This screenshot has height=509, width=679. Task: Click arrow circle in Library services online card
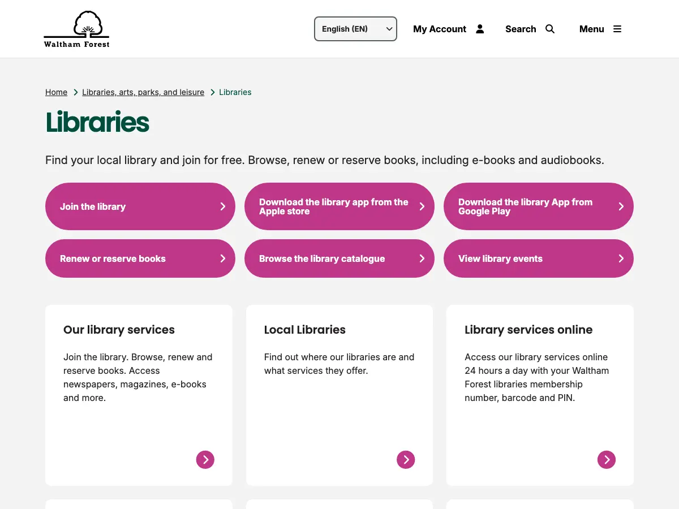click(607, 459)
